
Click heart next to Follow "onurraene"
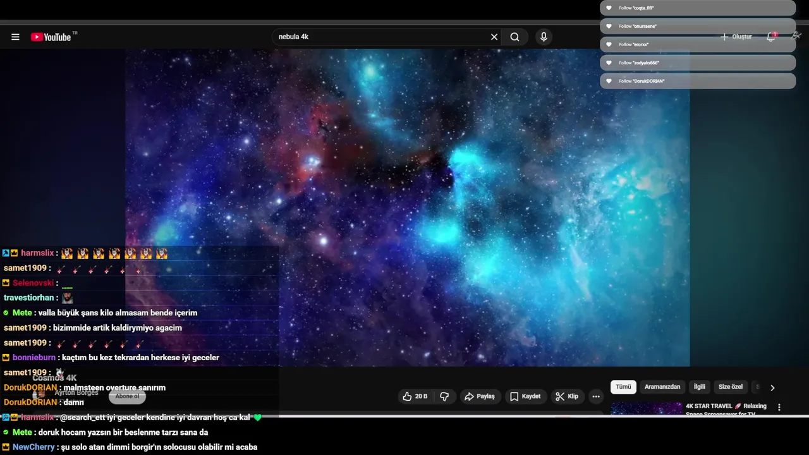[609, 26]
